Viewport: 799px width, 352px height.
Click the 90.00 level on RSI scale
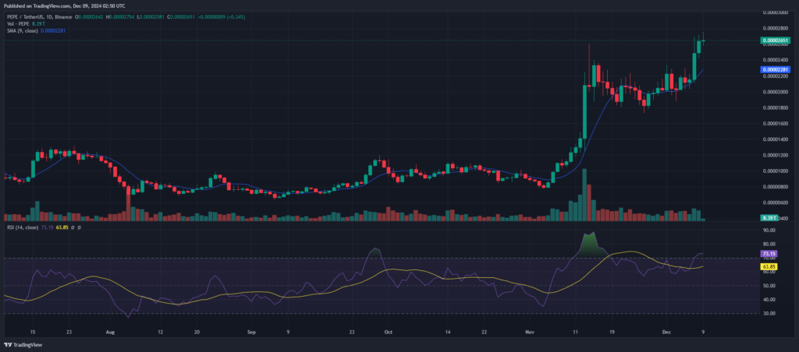coord(770,231)
